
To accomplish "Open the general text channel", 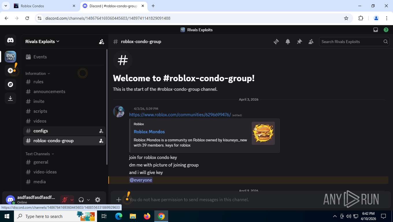I will coord(64,162).
